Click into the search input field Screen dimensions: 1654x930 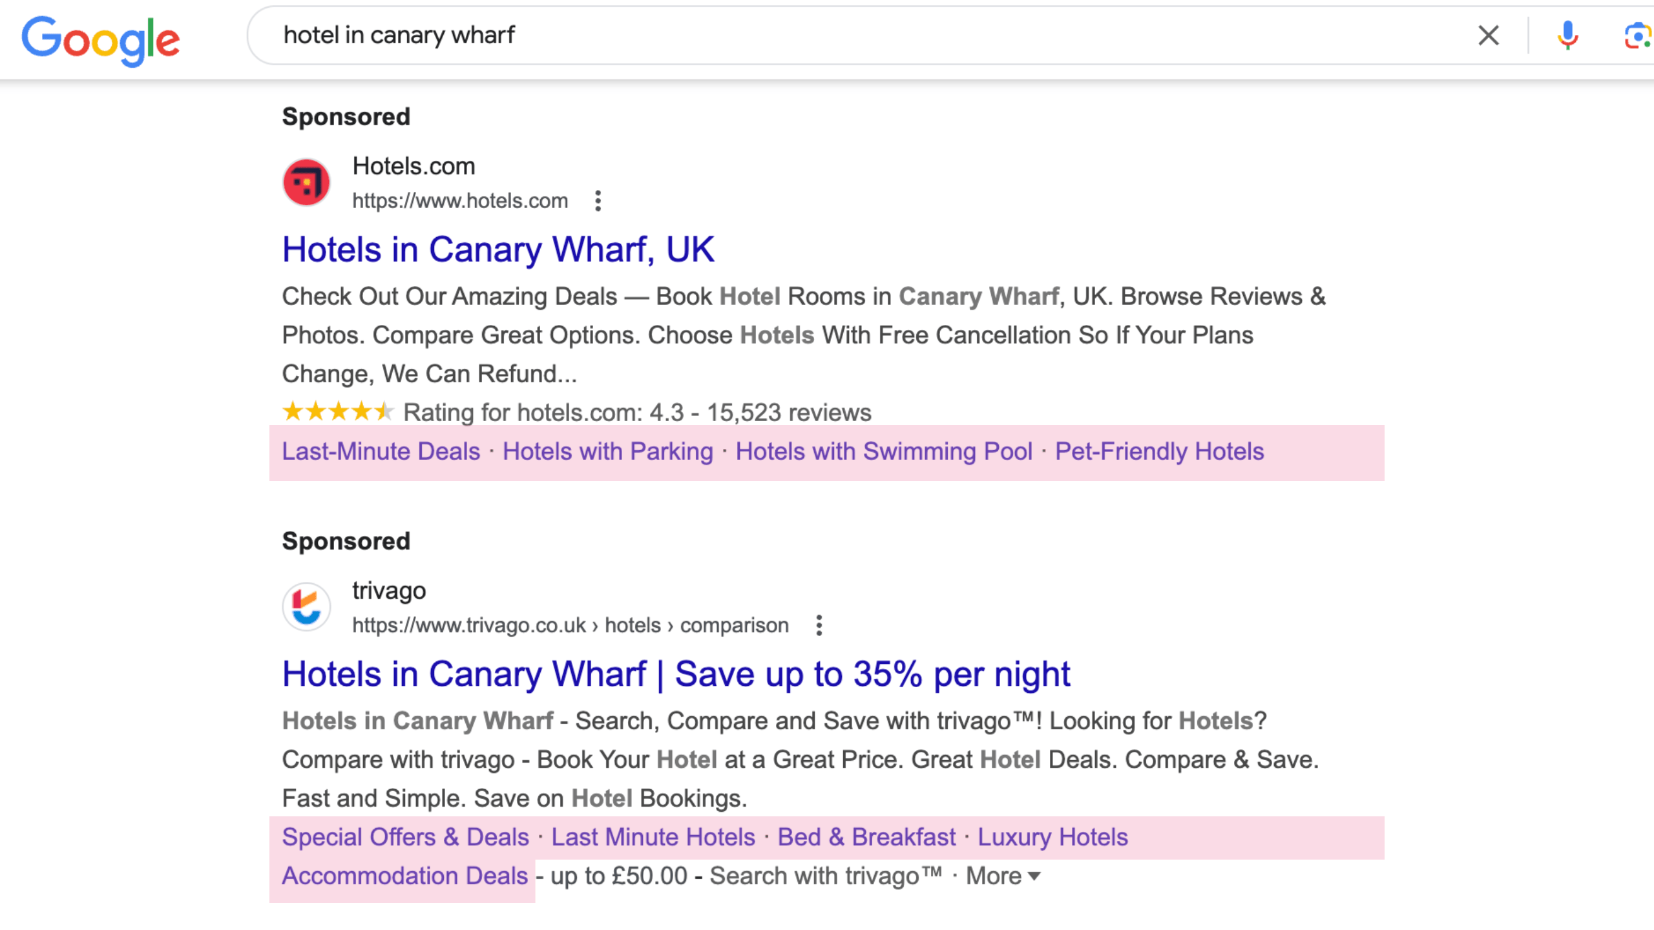click(x=840, y=36)
